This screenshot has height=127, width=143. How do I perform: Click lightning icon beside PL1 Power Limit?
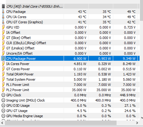[x=3, y=85]
